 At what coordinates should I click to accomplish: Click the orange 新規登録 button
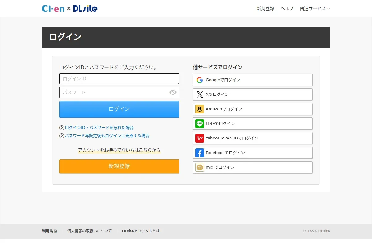click(119, 166)
